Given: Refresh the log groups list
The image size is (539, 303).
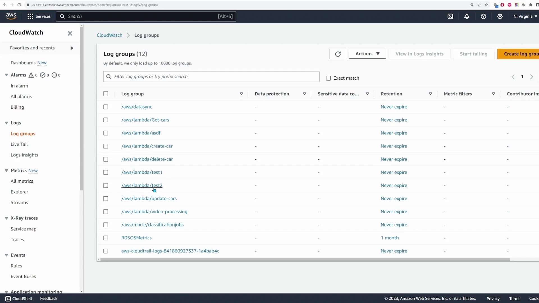Looking at the screenshot, I should [338, 54].
